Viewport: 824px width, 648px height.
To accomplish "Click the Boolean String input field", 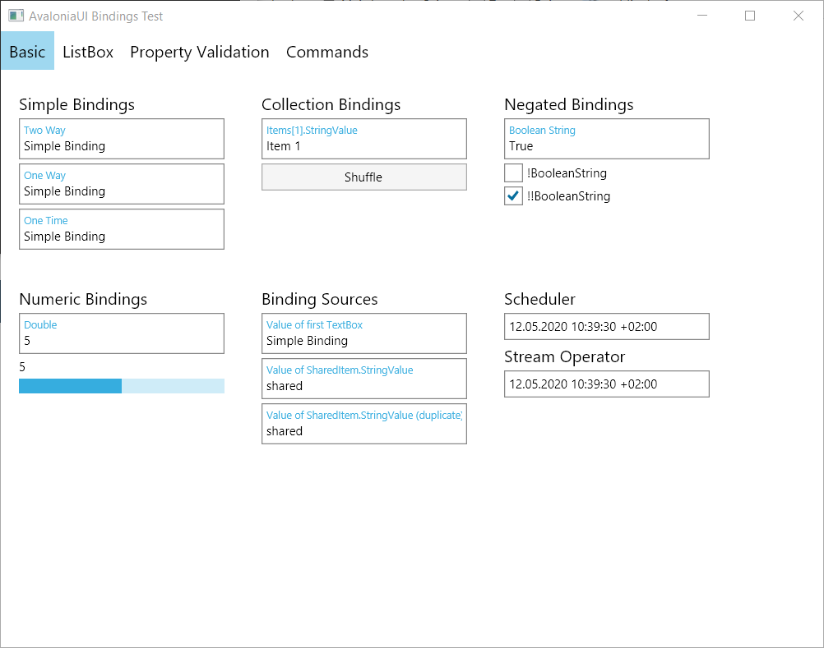I will [x=606, y=146].
